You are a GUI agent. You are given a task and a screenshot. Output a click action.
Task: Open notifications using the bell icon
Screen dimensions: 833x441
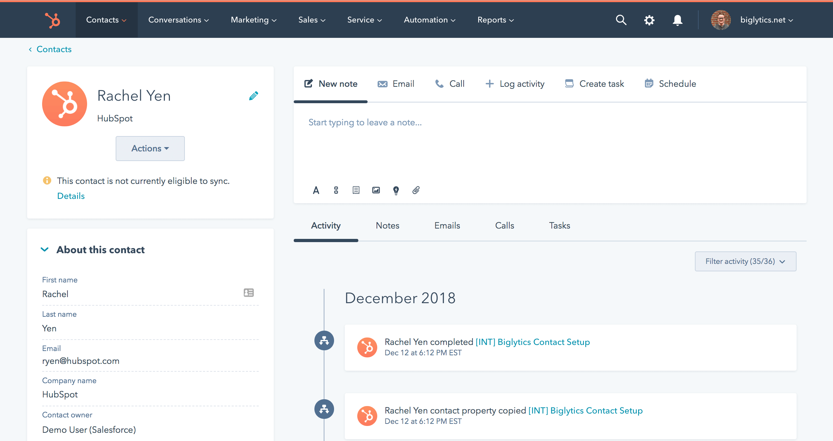(677, 20)
